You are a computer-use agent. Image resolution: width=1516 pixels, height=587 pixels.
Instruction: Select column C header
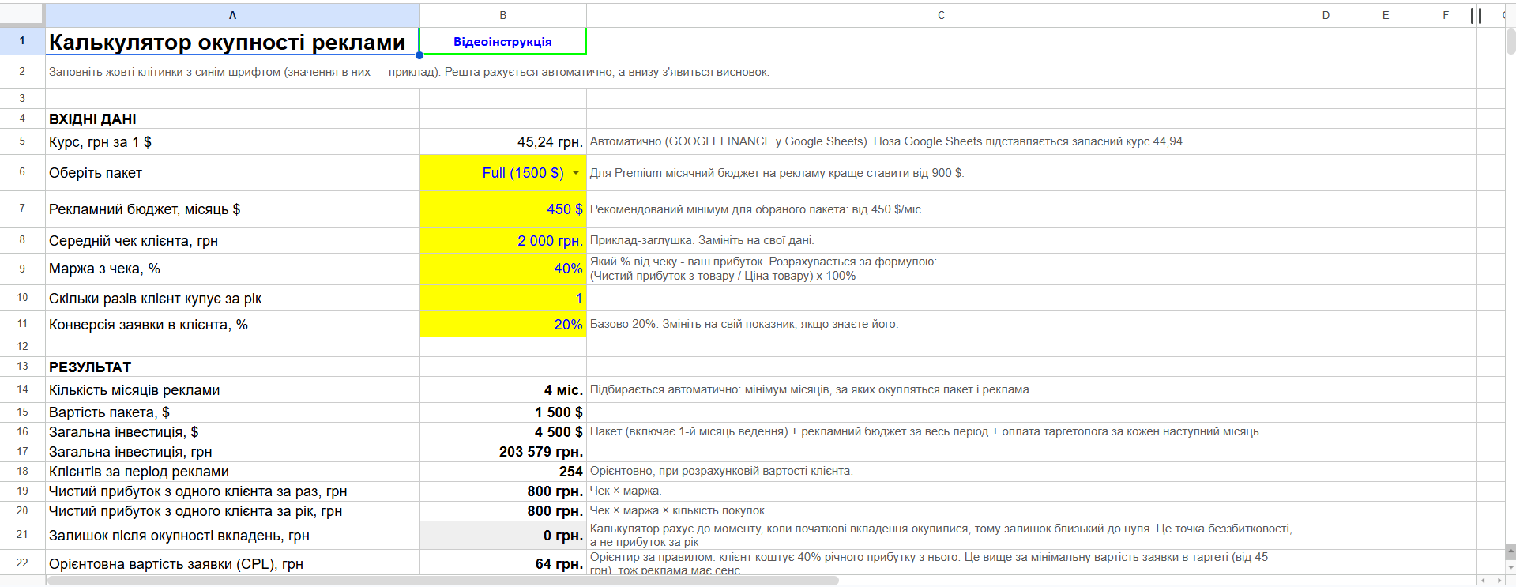tap(941, 15)
